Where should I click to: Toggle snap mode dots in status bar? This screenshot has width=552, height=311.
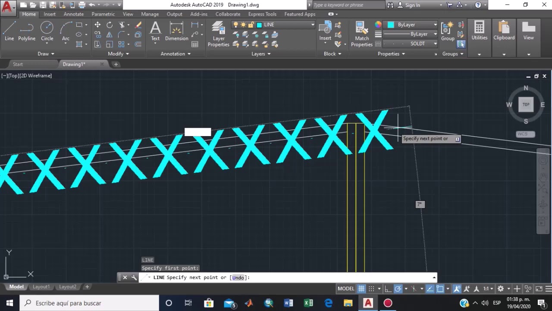point(371,289)
